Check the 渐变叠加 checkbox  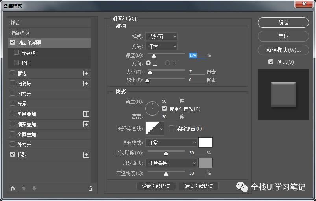(x=13, y=124)
